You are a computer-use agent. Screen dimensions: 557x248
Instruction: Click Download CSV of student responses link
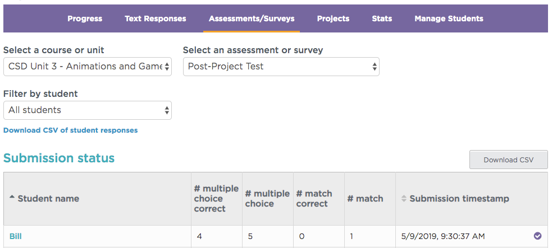70,130
